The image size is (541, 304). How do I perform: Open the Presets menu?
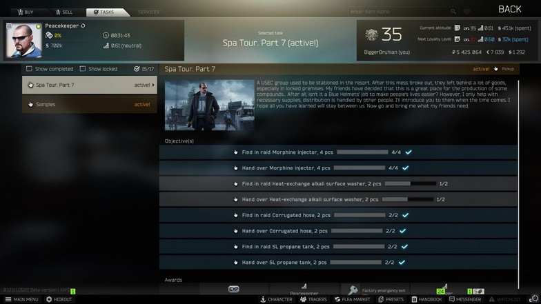click(x=391, y=299)
